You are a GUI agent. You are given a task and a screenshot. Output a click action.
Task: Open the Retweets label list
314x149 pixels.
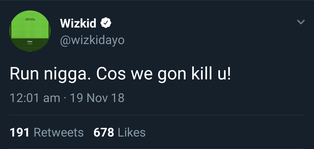pos(59,132)
